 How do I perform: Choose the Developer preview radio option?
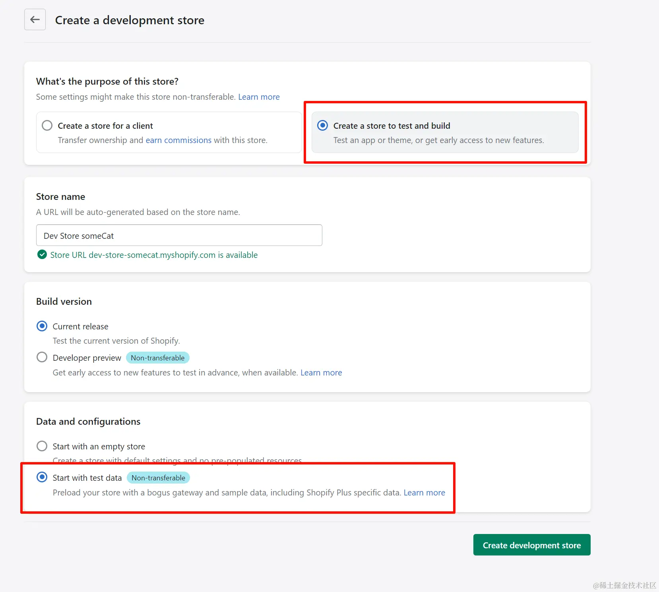[x=42, y=357]
